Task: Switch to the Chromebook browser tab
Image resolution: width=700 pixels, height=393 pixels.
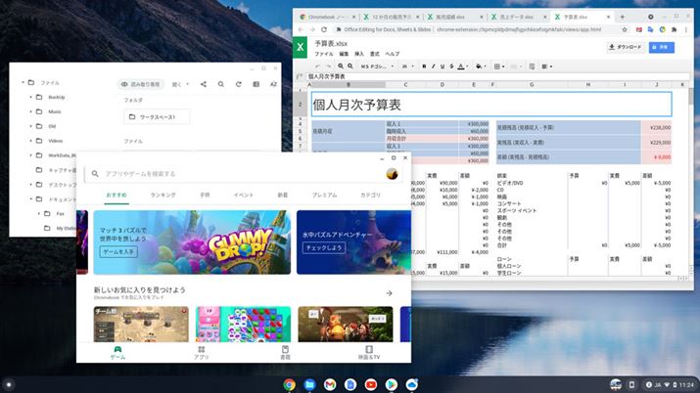Action: click(327, 17)
